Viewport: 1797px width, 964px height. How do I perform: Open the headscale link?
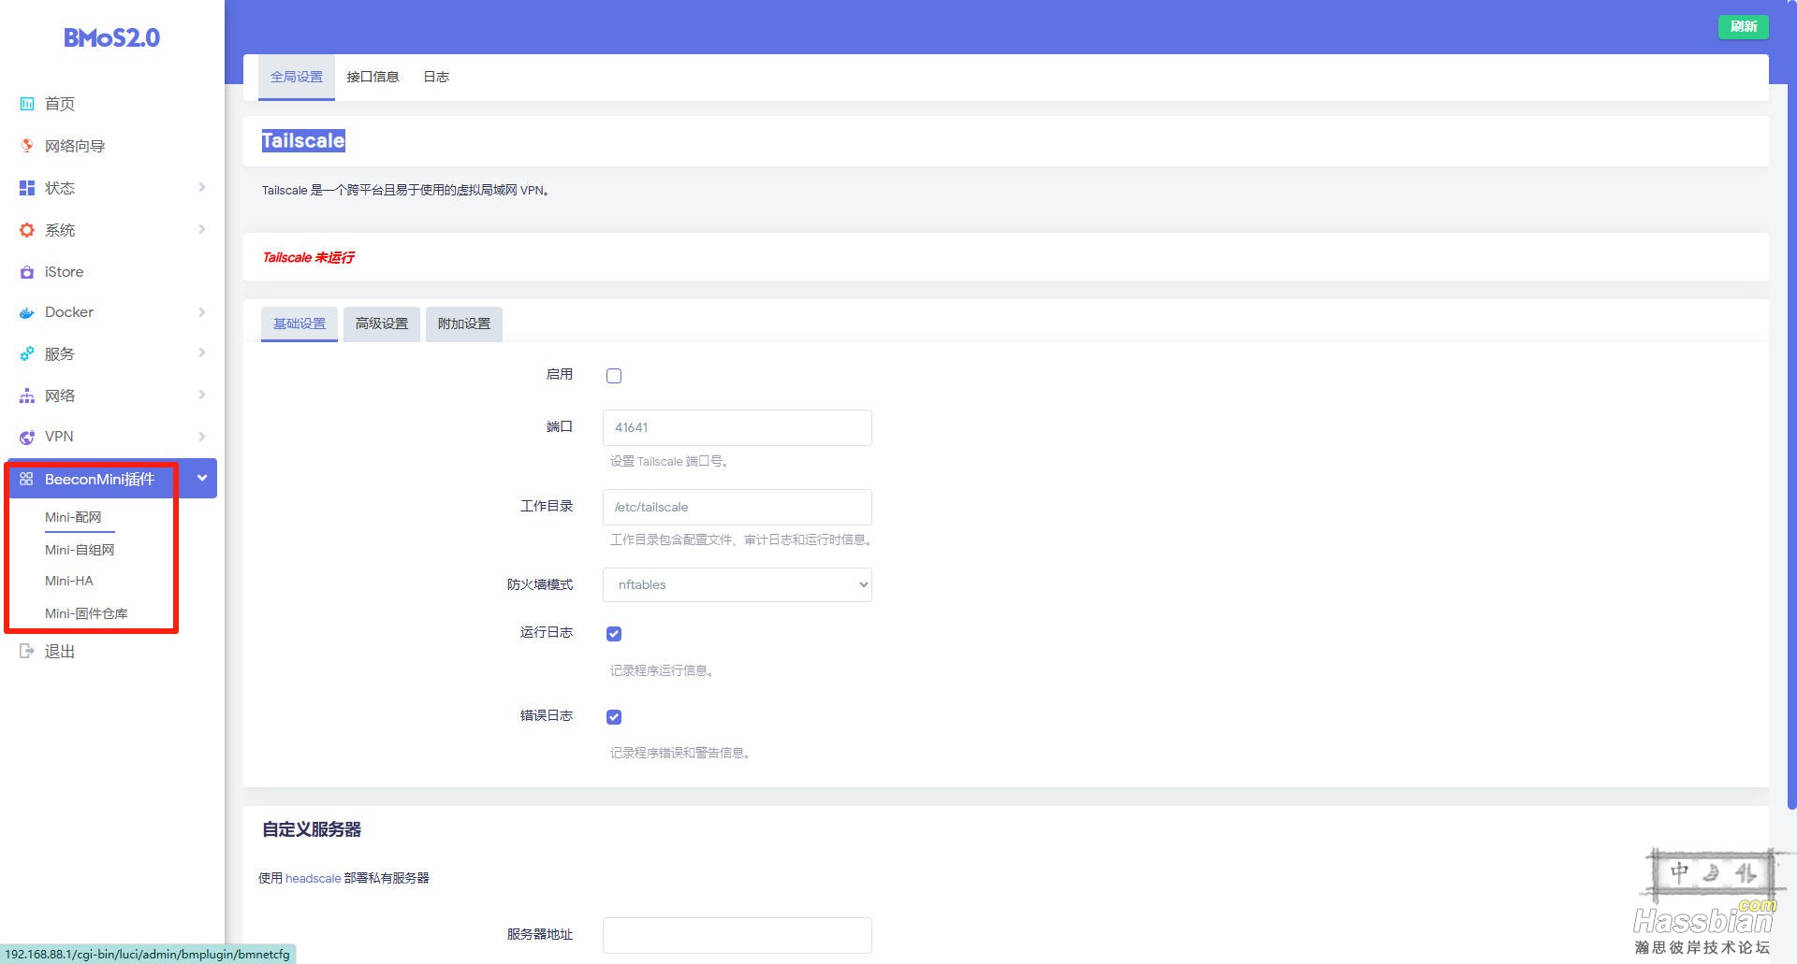[313, 878]
